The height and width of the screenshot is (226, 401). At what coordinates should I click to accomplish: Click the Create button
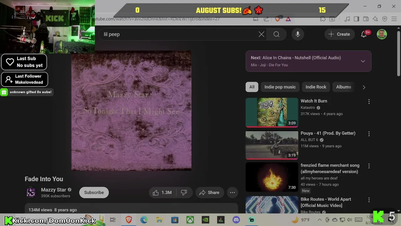click(x=339, y=34)
